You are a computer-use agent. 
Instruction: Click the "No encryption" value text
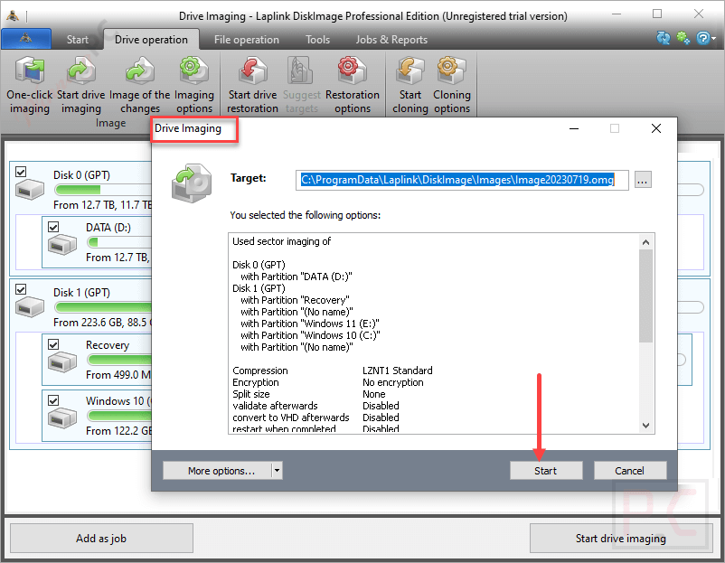click(x=393, y=382)
